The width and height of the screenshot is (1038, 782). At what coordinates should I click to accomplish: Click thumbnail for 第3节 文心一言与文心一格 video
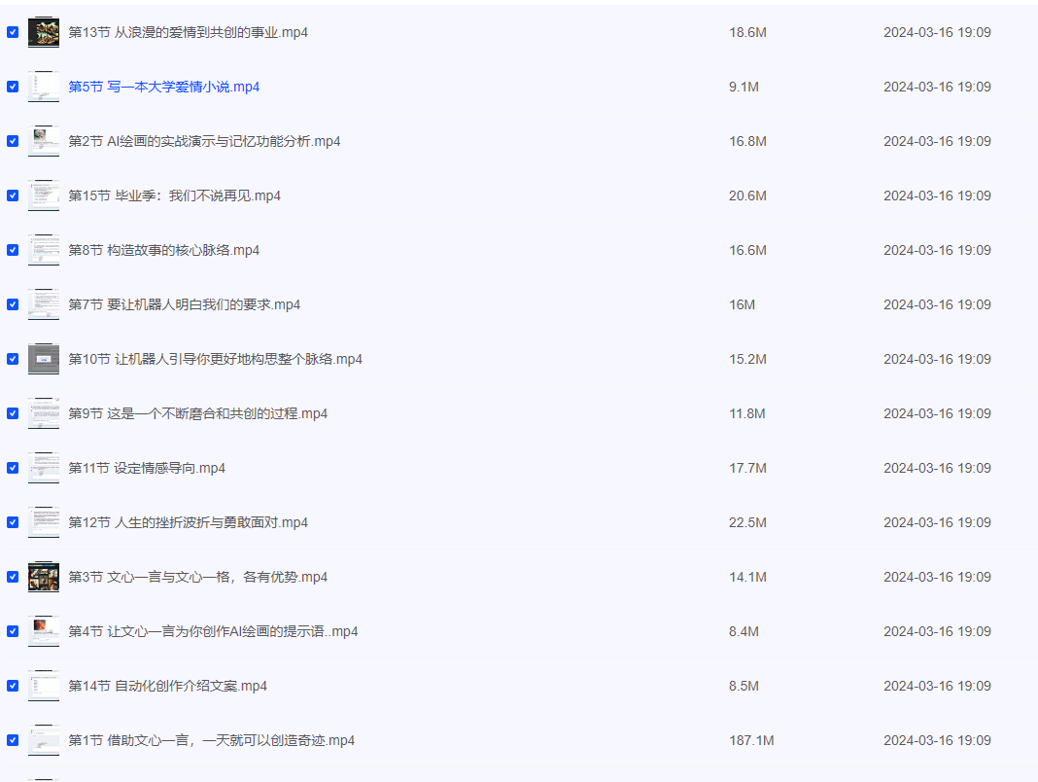click(x=44, y=577)
